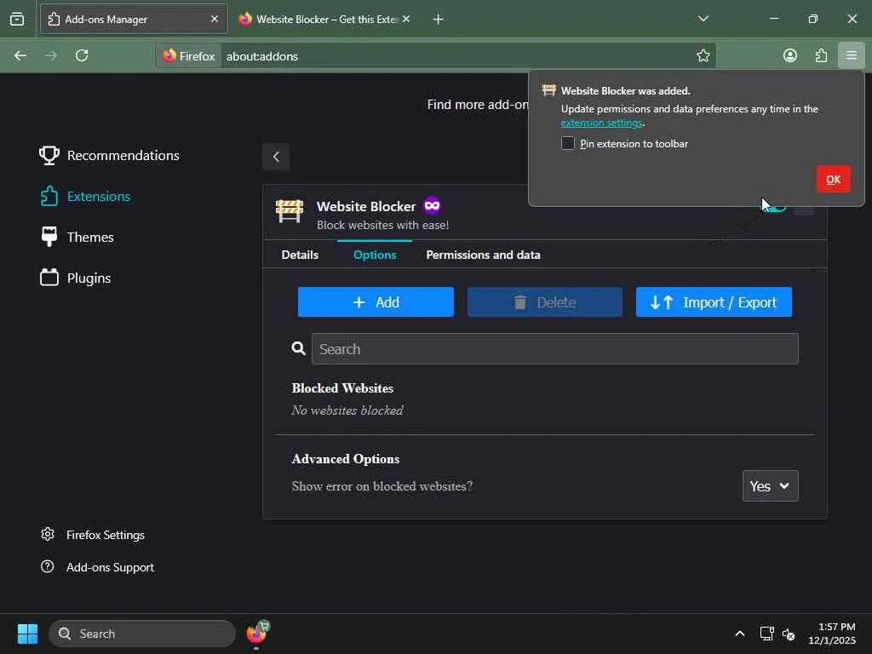The width and height of the screenshot is (872, 654).
Task: Open the clock showing 1:57 PM
Action: [832, 634]
